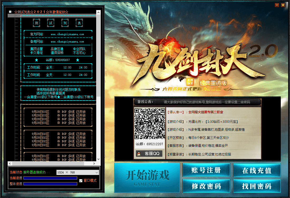Minimize the game launcher window
Screen dimensions: 290x198
point(277,5)
